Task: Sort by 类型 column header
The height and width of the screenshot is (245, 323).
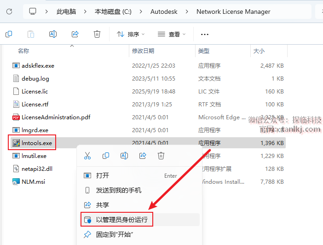Action: click(204, 51)
